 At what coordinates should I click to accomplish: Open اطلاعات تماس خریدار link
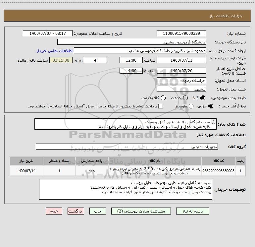click(x=55, y=51)
